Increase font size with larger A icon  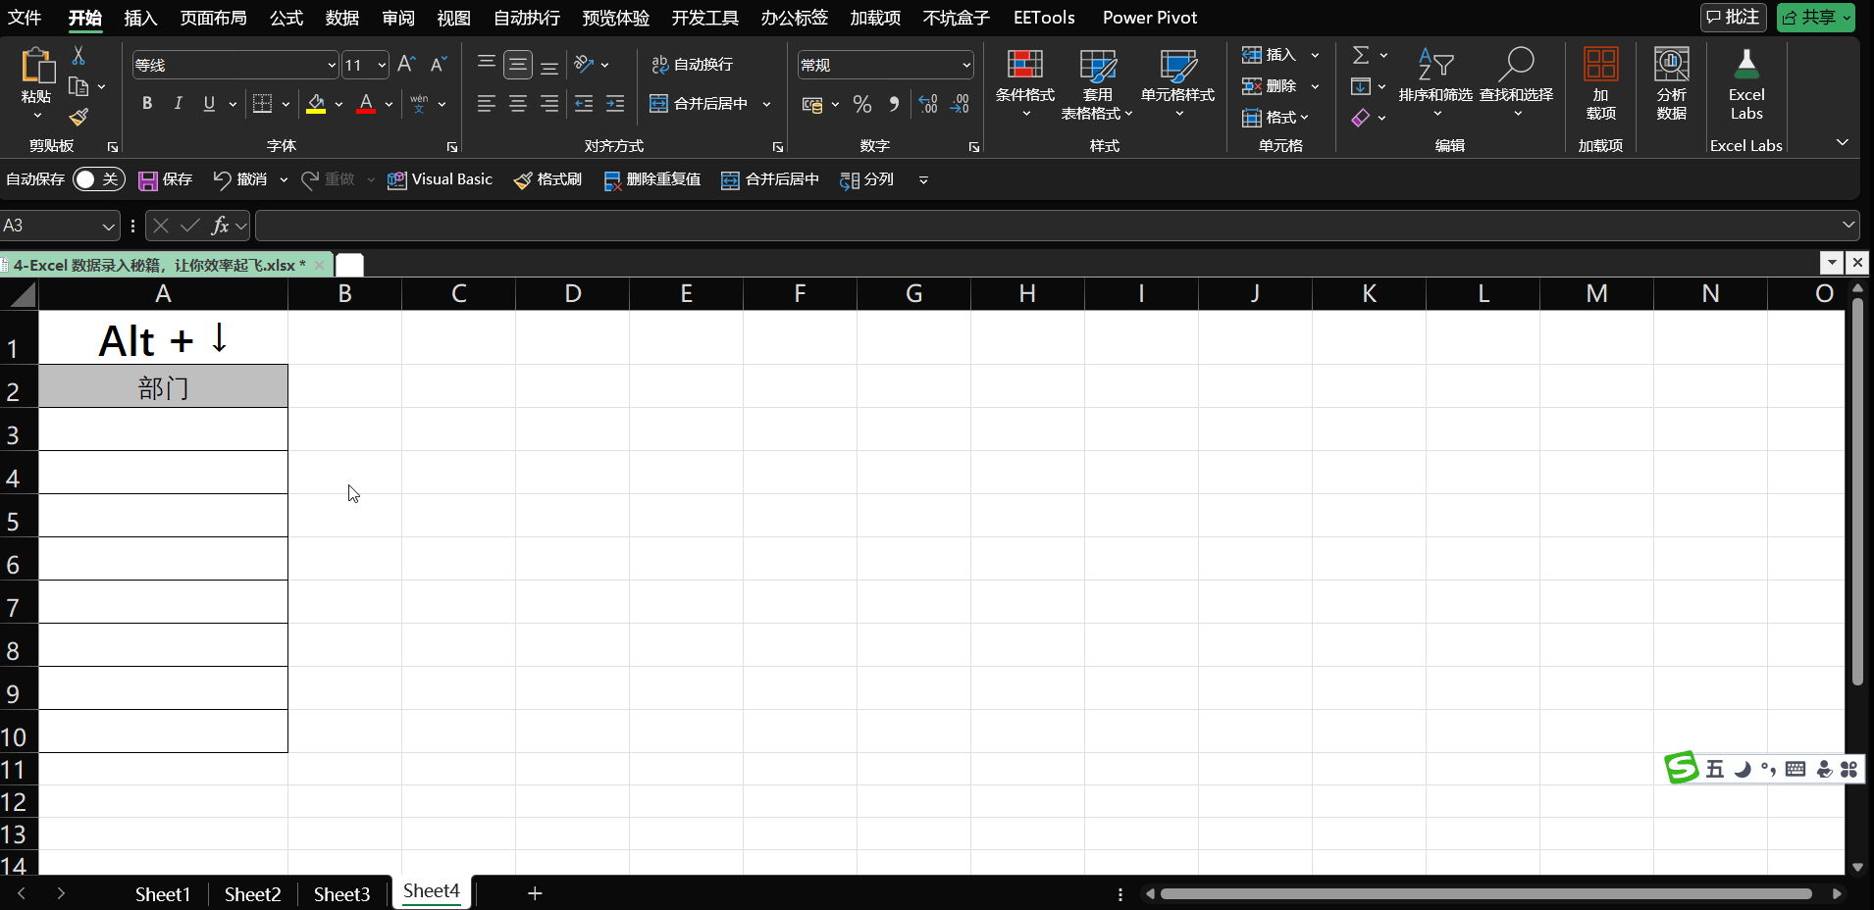pos(406,65)
